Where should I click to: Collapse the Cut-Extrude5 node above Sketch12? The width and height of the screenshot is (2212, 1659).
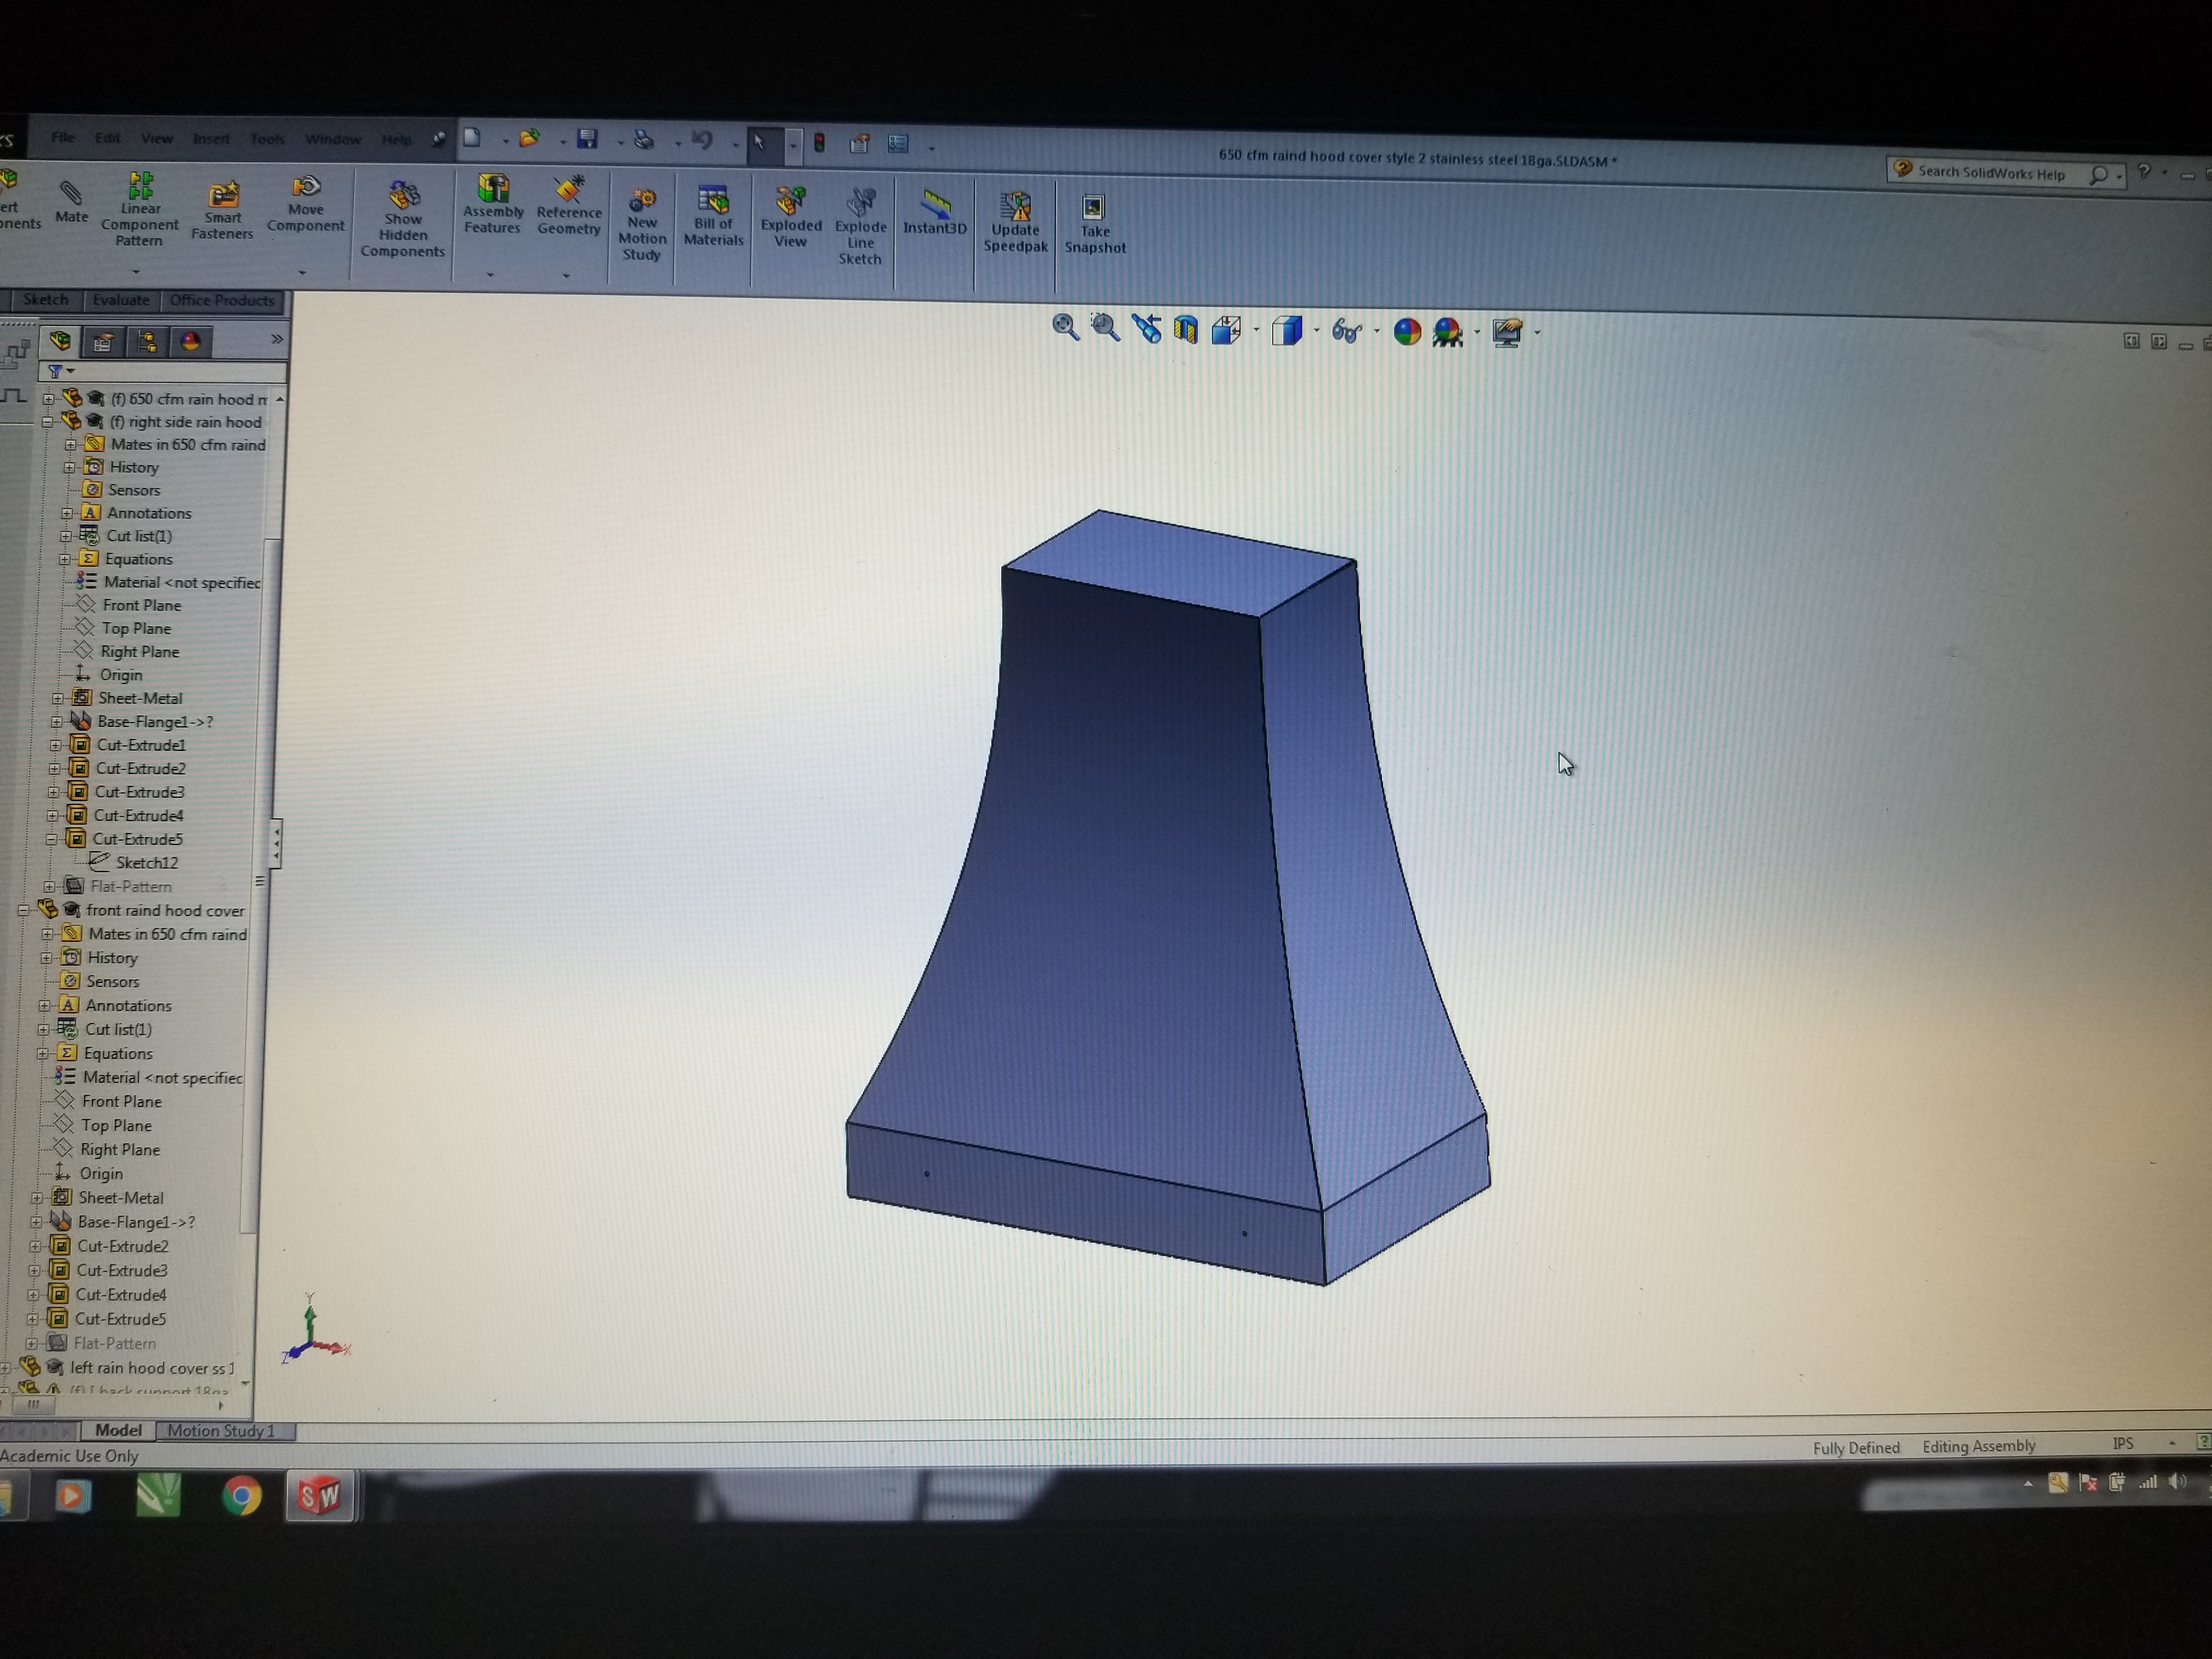(x=51, y=839)
